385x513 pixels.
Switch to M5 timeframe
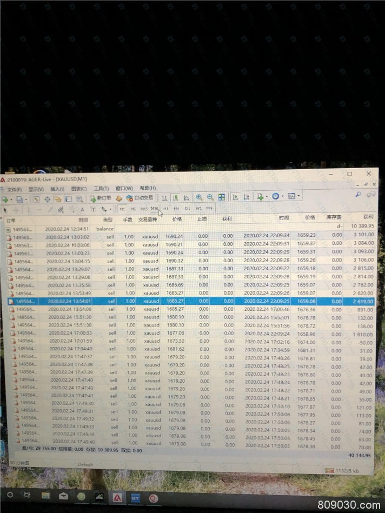click(x=133, y=209)
